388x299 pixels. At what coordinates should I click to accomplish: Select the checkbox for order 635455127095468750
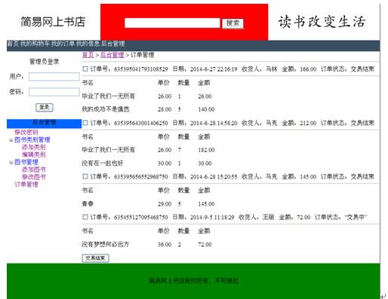85,217
